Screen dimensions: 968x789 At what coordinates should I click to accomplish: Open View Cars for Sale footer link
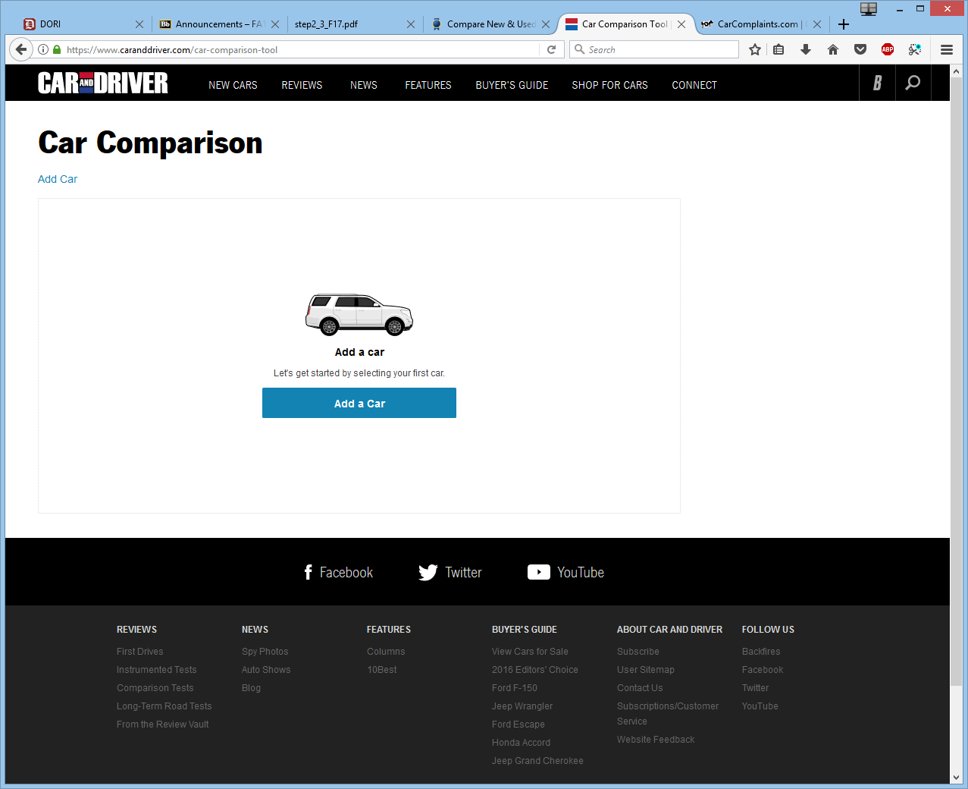click(x=530, y=652)
